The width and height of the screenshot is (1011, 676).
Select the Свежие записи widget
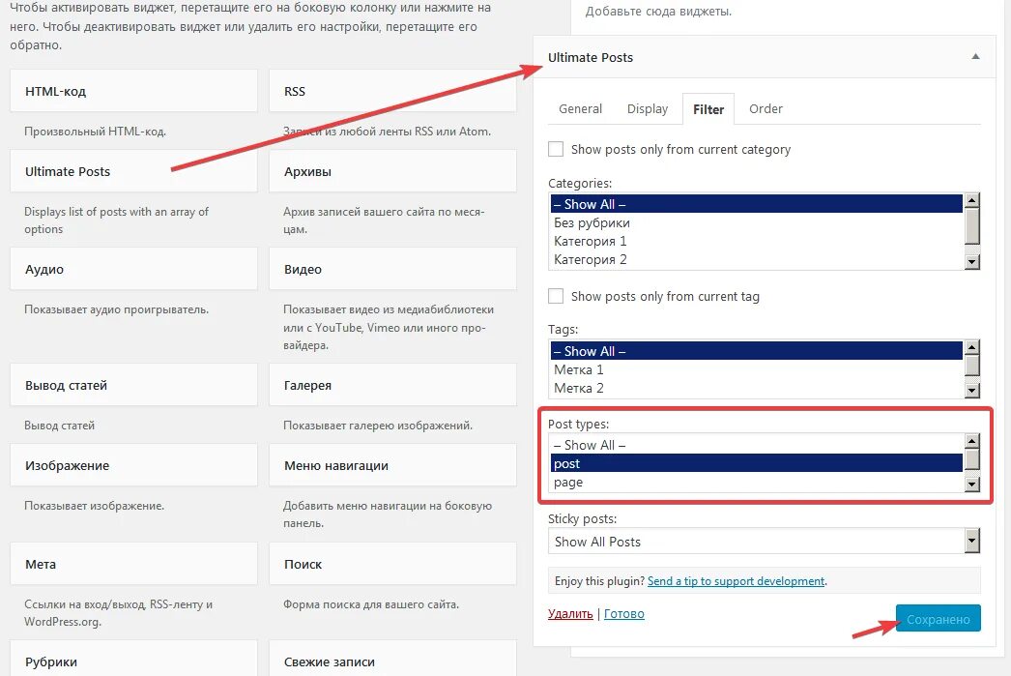392,660
